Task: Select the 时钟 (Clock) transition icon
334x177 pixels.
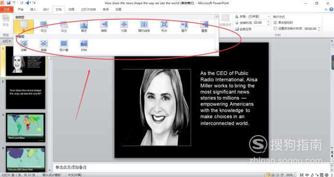Action: pos(84,46)
